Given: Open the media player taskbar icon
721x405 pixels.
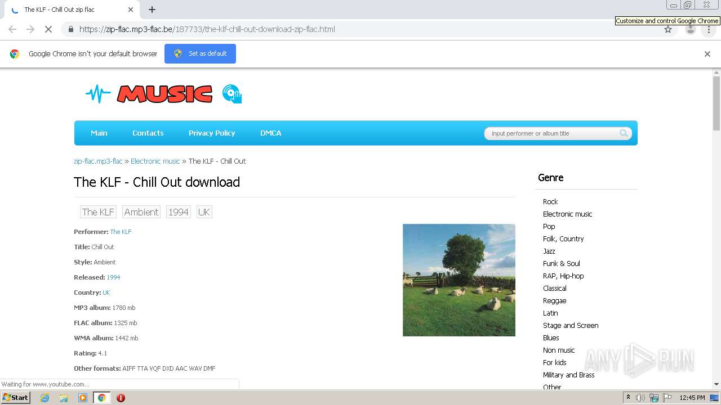Looking at the screenshot, I should 83,398.
